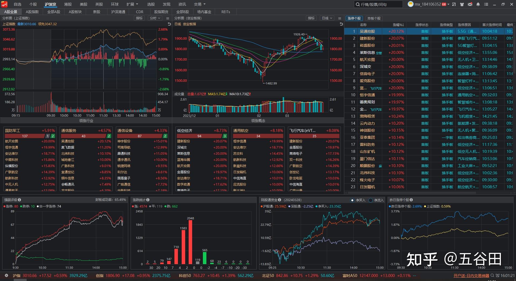This screenshot has width=516, height=281.
Task: Click the 开户送-日内交易神器 link
Action: tap(471, 276)
